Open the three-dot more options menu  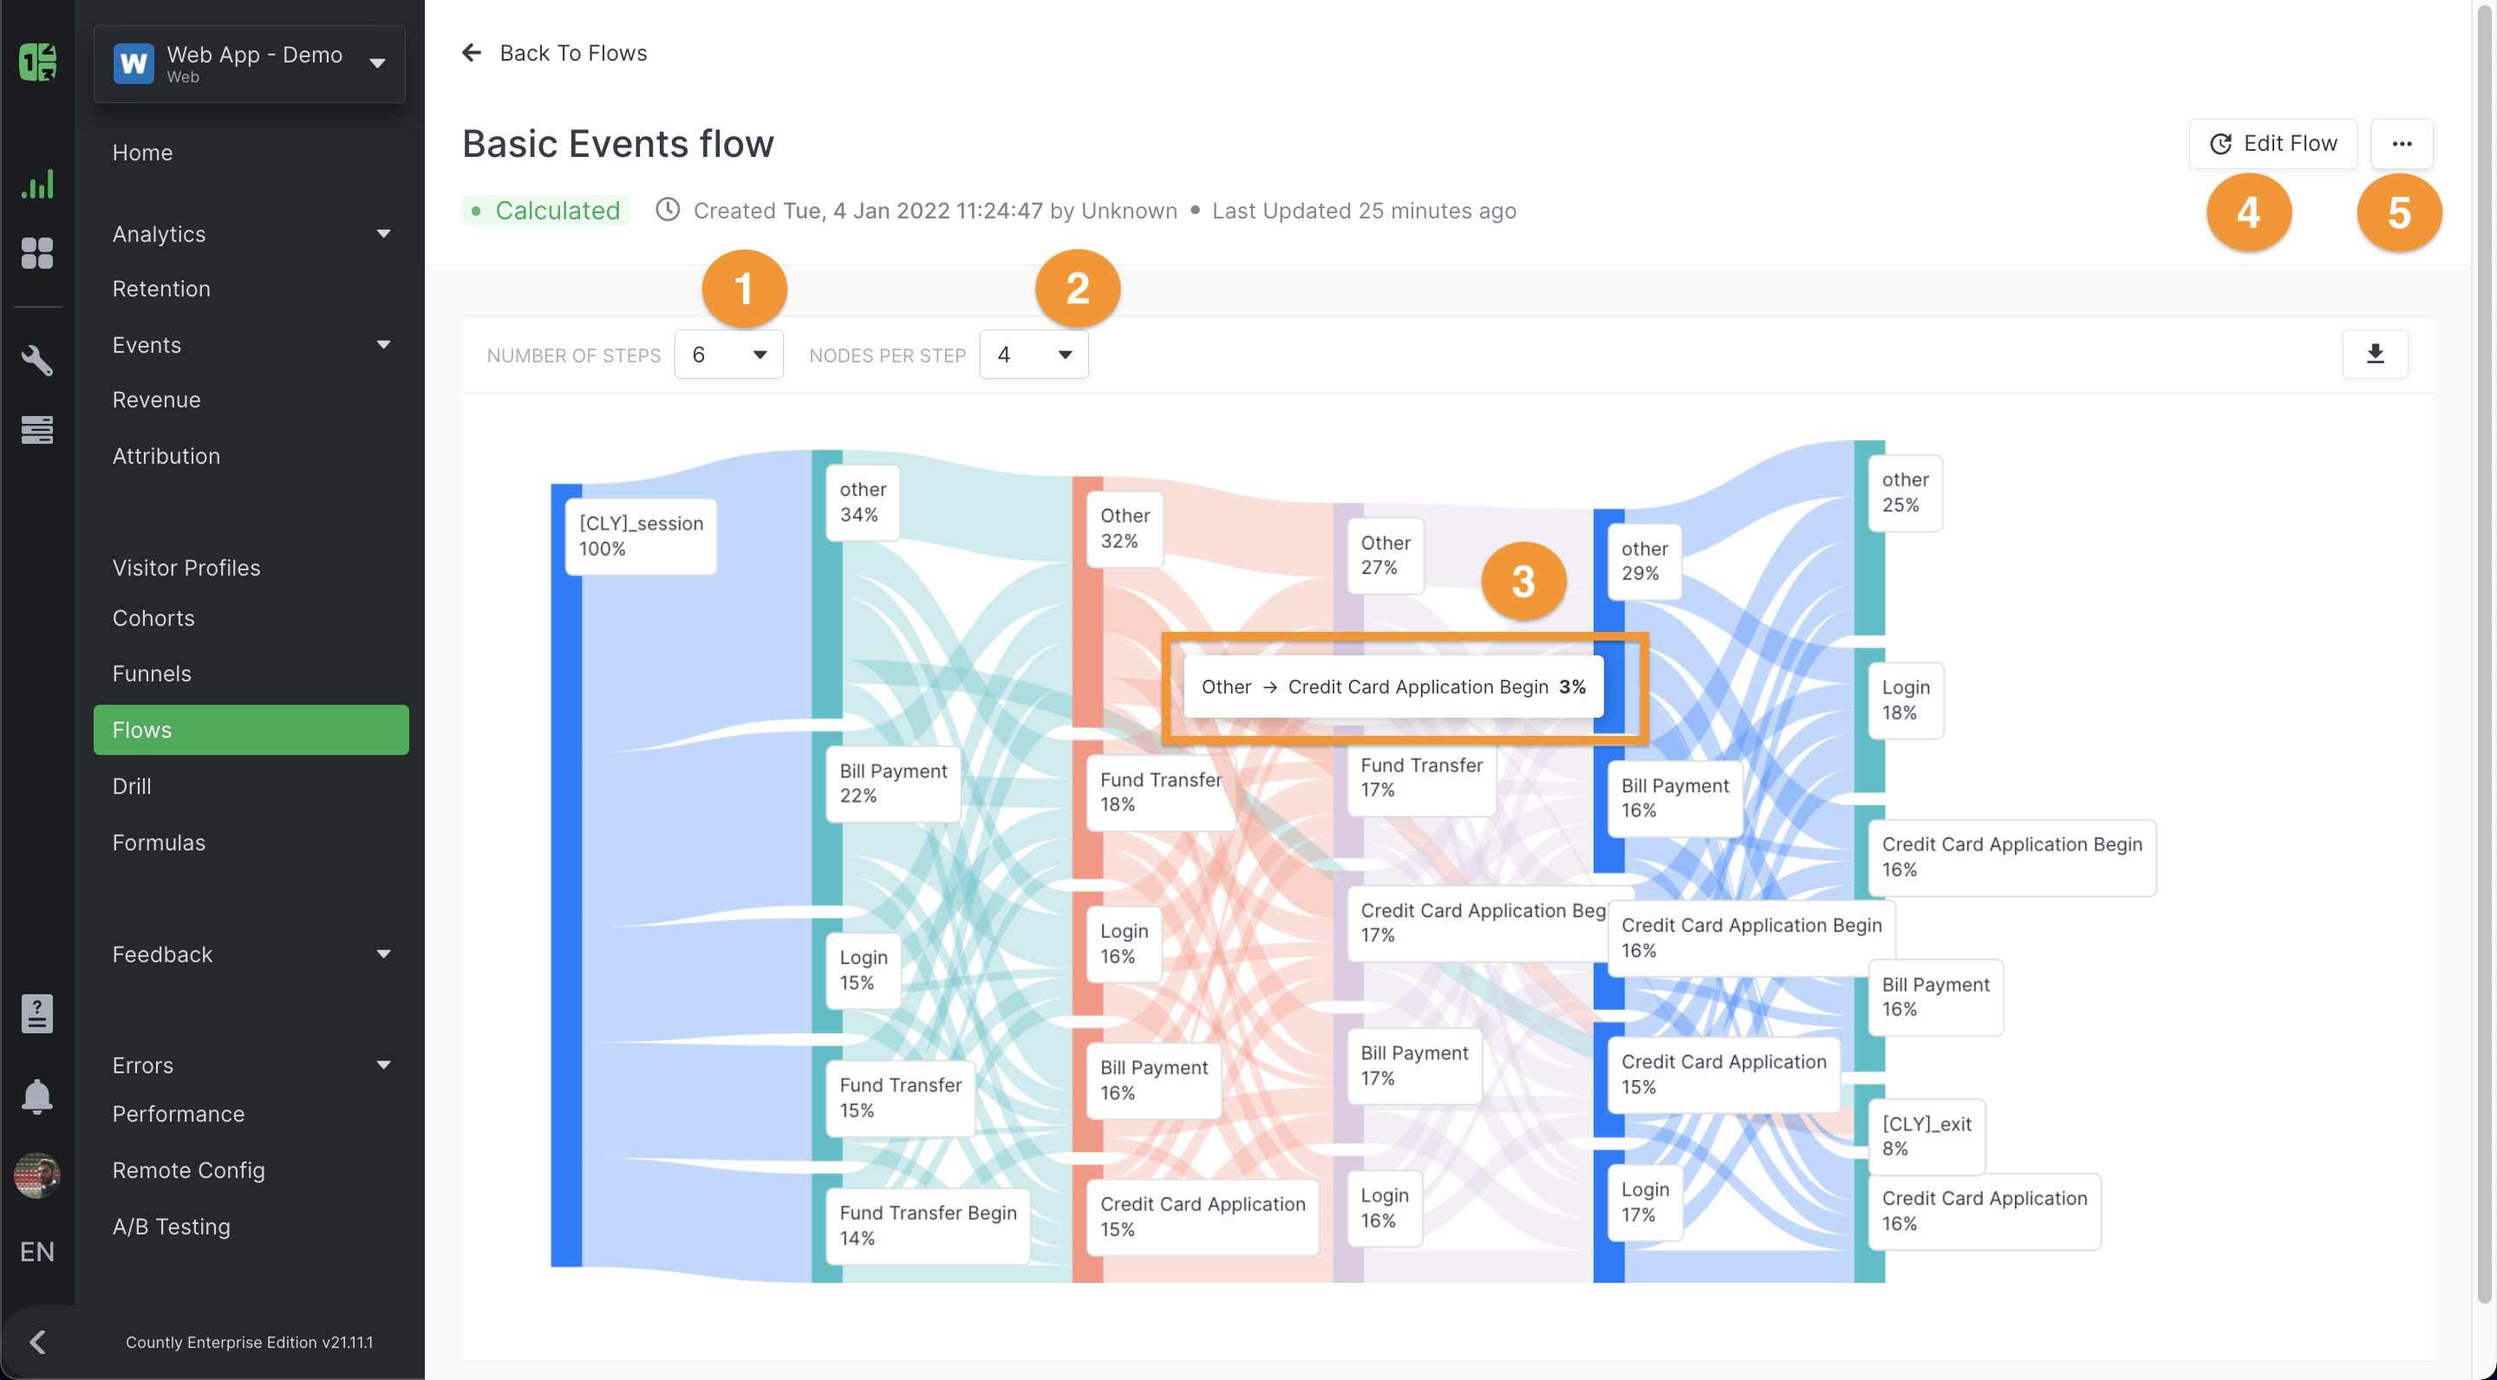pyautogui.click(x=2401, y=143)
